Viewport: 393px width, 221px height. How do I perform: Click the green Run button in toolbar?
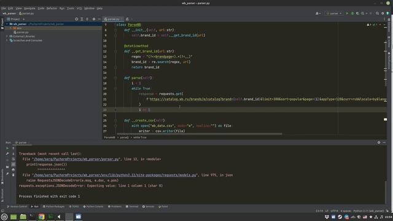[x=347, y=14]
